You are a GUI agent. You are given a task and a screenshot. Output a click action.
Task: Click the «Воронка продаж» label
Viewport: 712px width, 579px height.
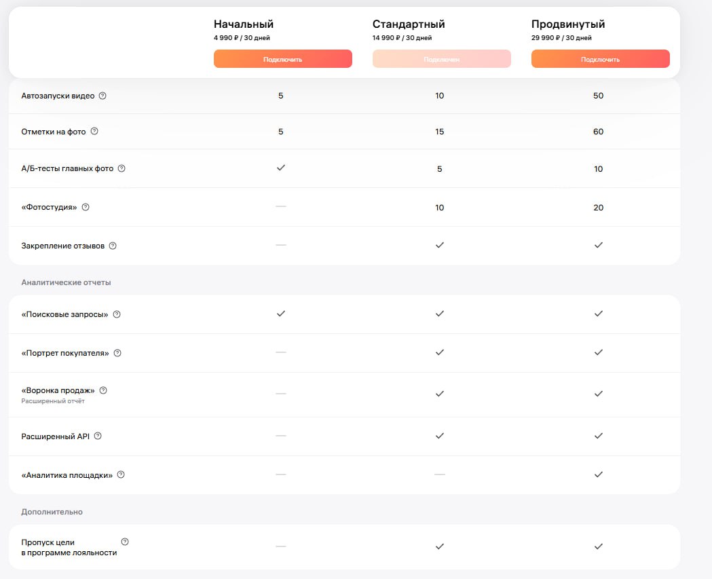(x=58, y=390)
